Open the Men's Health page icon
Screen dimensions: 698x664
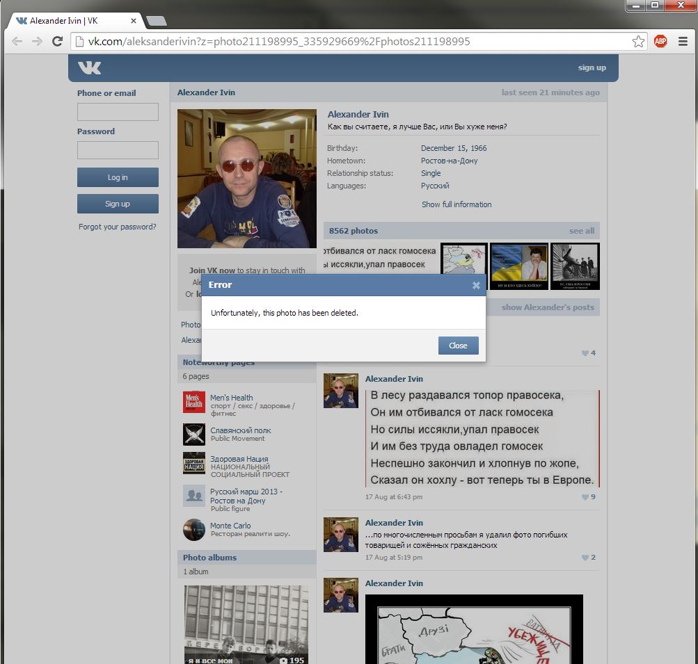tap(194, 402)
